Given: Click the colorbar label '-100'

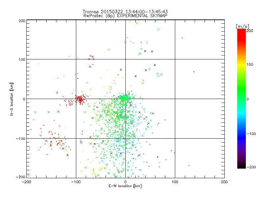Looking at the screenshot, I should tap(251, 134).
